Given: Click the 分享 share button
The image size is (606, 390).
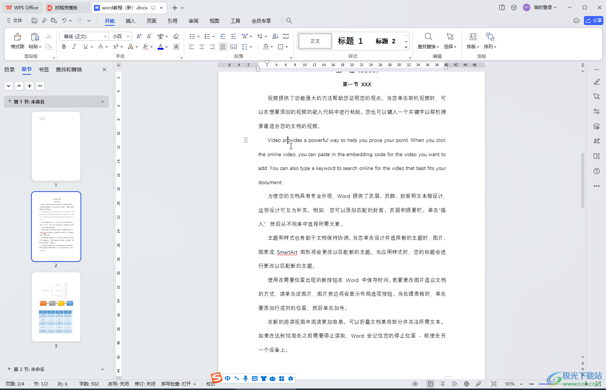Looking at the screenshot, I should tap(594, 21).
